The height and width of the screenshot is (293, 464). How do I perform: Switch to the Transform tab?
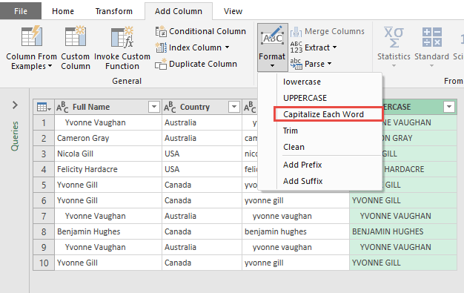coord(114,11)
